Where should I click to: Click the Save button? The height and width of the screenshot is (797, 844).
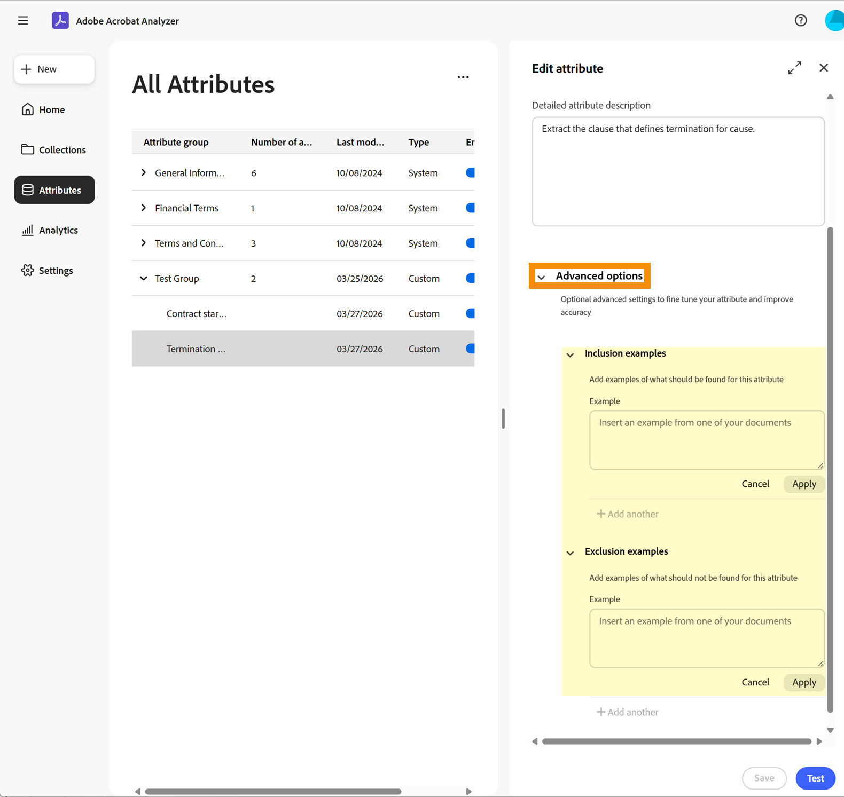pyautogui.click(x=764, y=778)
